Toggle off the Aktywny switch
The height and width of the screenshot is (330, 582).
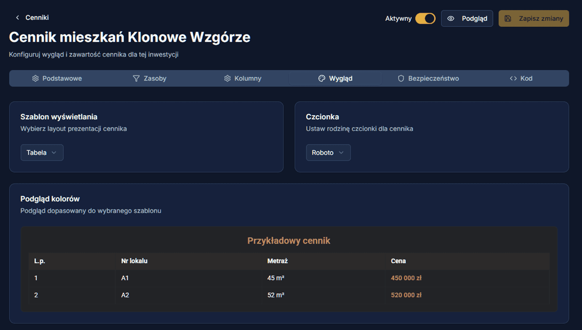[425, 18]
